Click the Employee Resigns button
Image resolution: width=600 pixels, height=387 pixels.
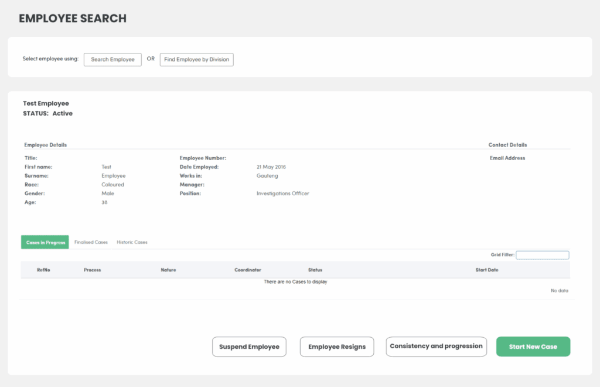pyautogui.click(x=337, y=347)
